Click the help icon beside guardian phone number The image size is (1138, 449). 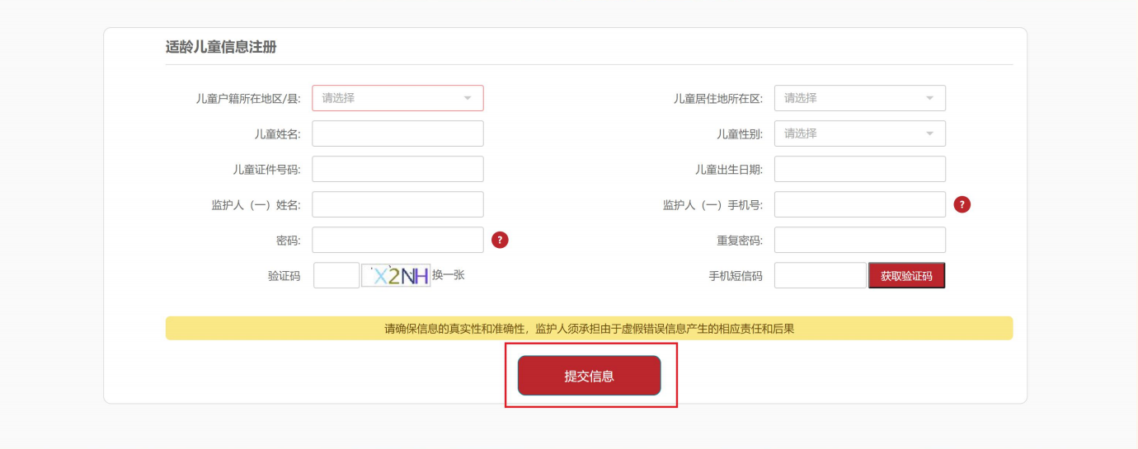(x=962, y=204)
